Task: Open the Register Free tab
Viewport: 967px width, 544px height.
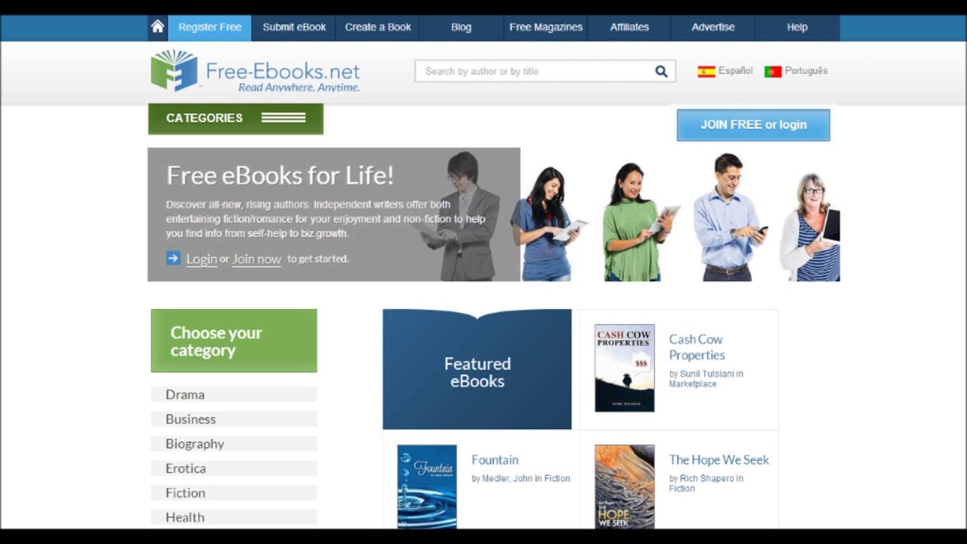Action: 210,27
